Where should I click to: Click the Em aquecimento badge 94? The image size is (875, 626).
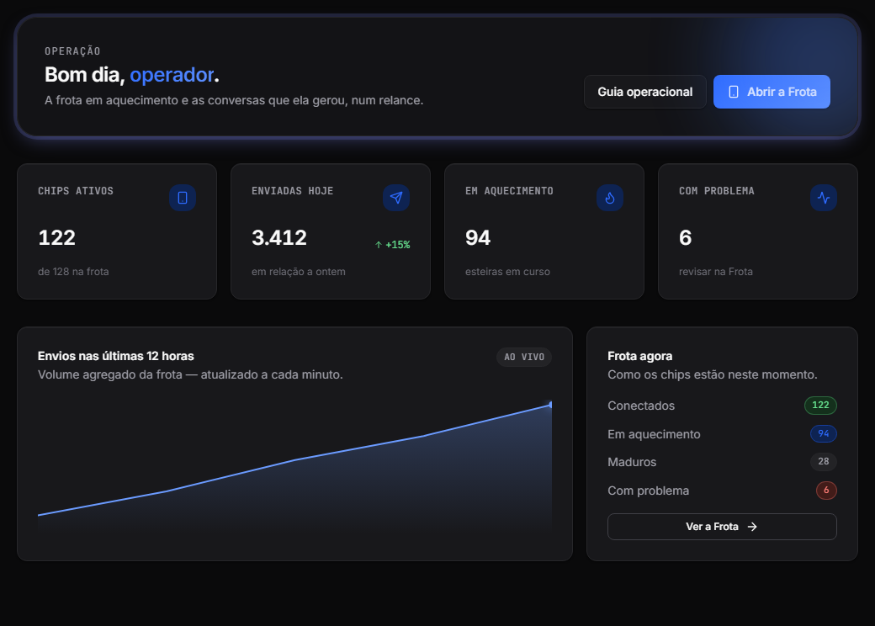(x=823, y=433)
